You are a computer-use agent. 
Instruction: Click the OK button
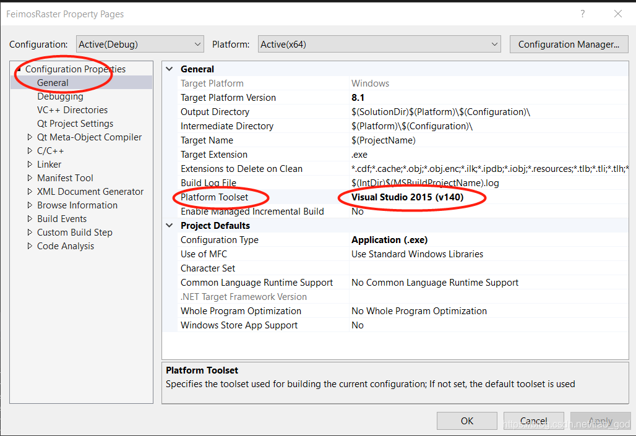click(466, 421)
